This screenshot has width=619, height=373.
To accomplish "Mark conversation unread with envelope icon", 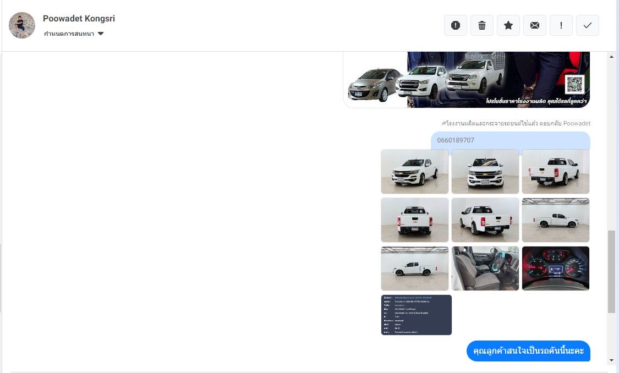I will coord(535,25).
